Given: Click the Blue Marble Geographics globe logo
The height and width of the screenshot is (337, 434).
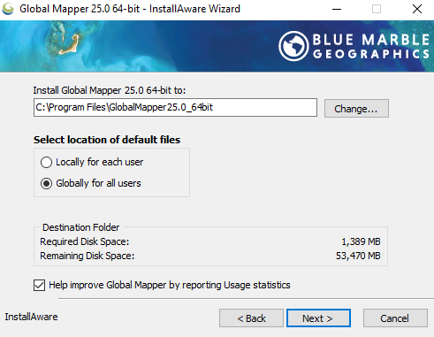Looking at the screenshot, I should 293,46.
